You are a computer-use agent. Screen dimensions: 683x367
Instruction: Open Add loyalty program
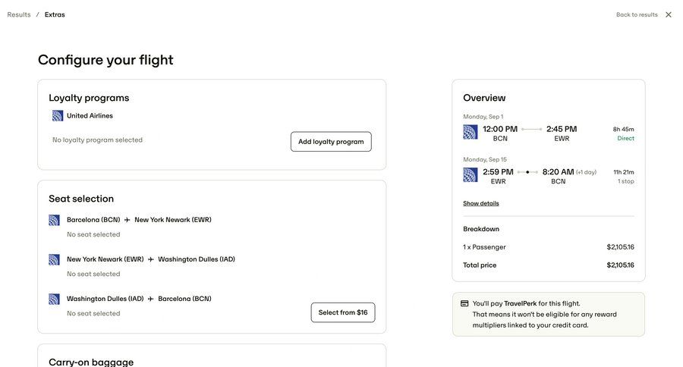[331, 142]
